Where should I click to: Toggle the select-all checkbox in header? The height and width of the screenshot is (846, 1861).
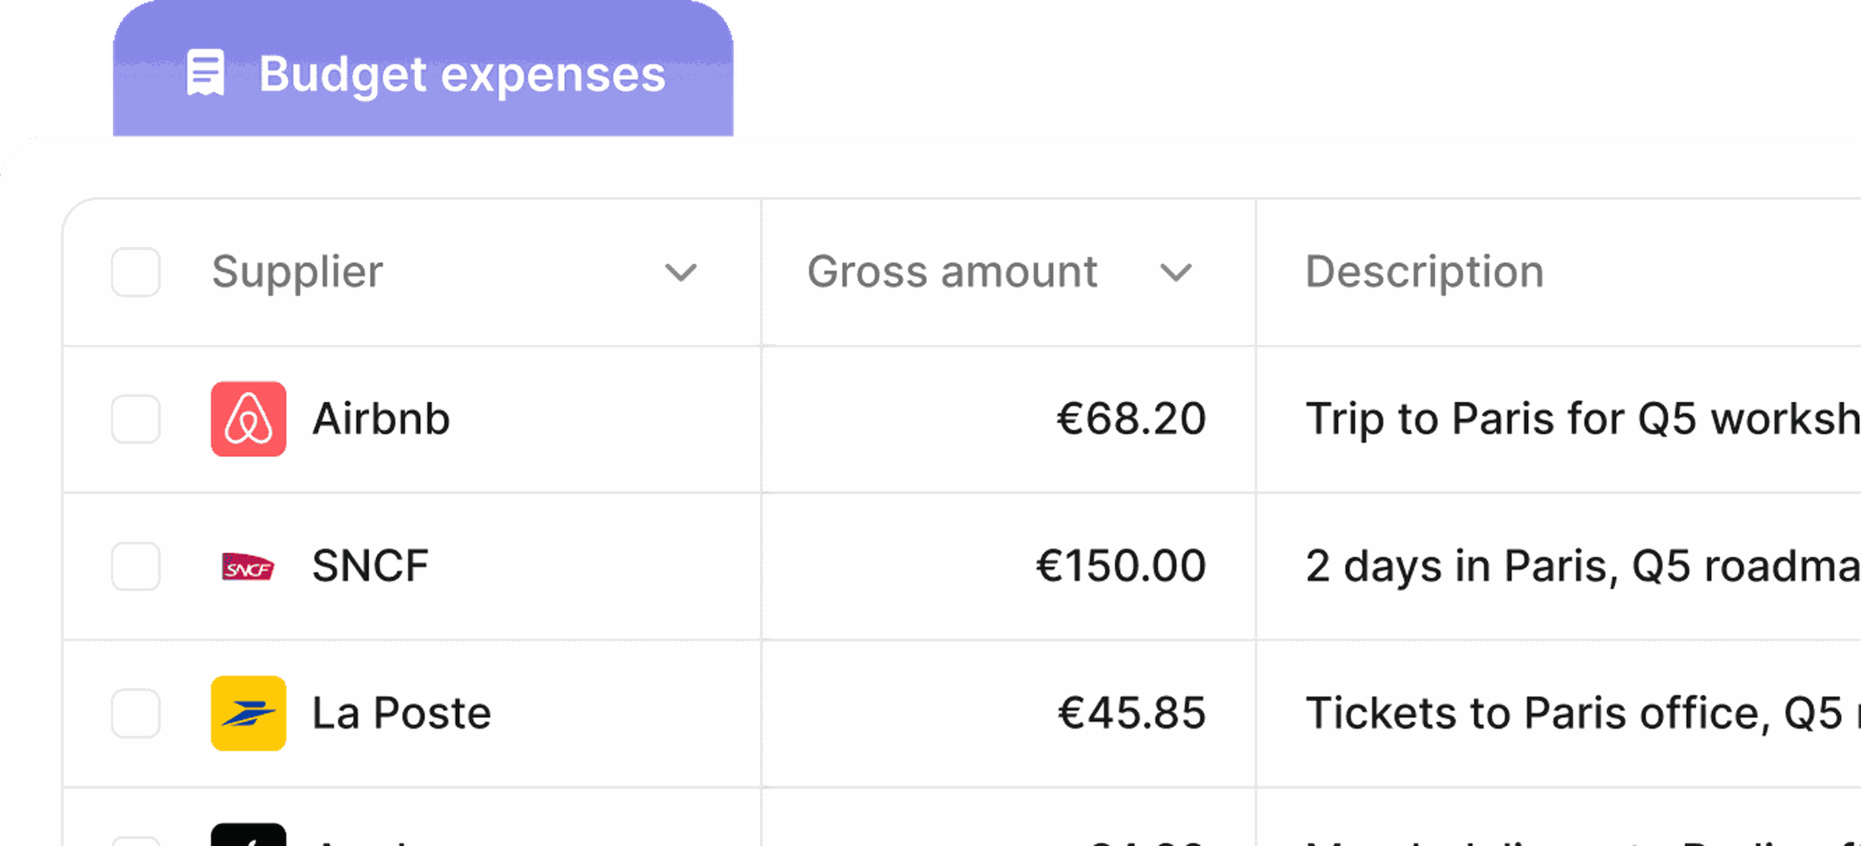[x=136, y=272]
